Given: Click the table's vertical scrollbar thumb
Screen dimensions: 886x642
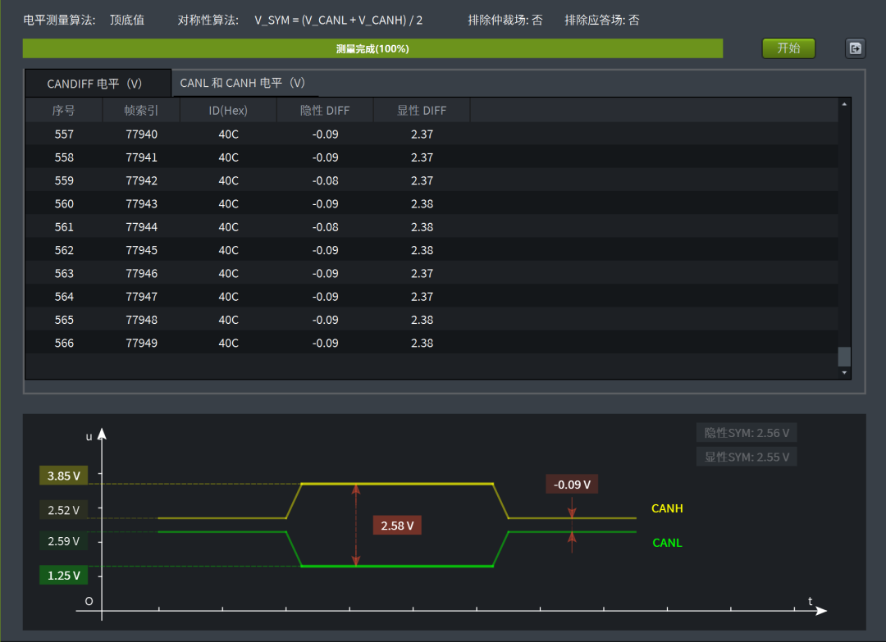Looking at the screenshot, I should point(844,357).
